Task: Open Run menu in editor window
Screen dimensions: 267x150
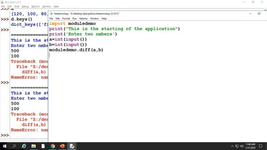Action: [x=74, y=18]
